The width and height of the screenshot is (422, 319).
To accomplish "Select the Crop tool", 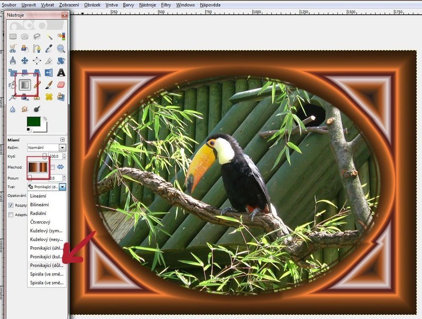I will 49,61.
